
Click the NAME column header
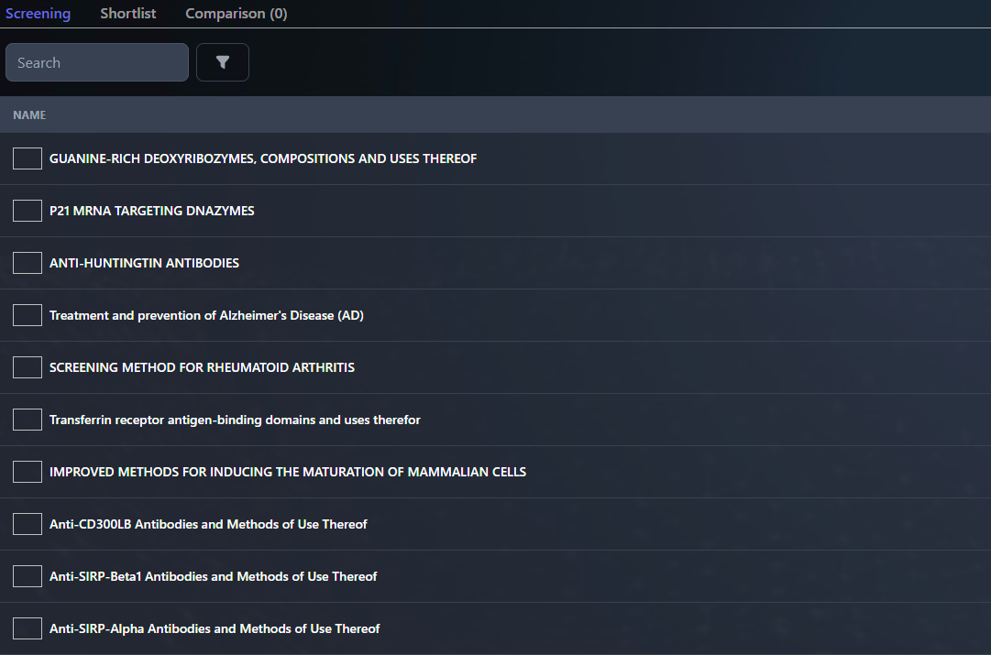[29, 115]
